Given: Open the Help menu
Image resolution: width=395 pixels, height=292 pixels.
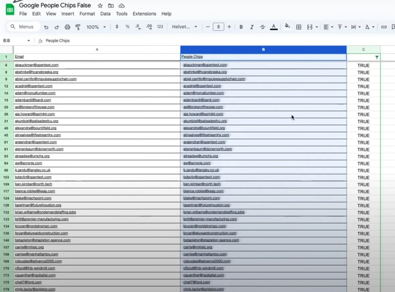Looking at the screenshot, I should tap(166, 14).
